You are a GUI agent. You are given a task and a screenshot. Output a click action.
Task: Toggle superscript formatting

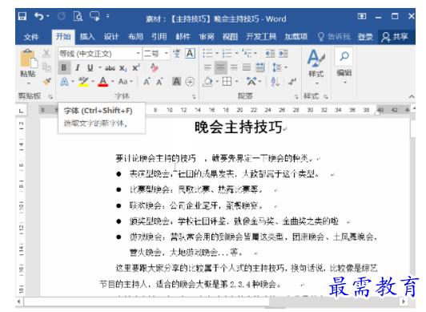pos(136,67)
